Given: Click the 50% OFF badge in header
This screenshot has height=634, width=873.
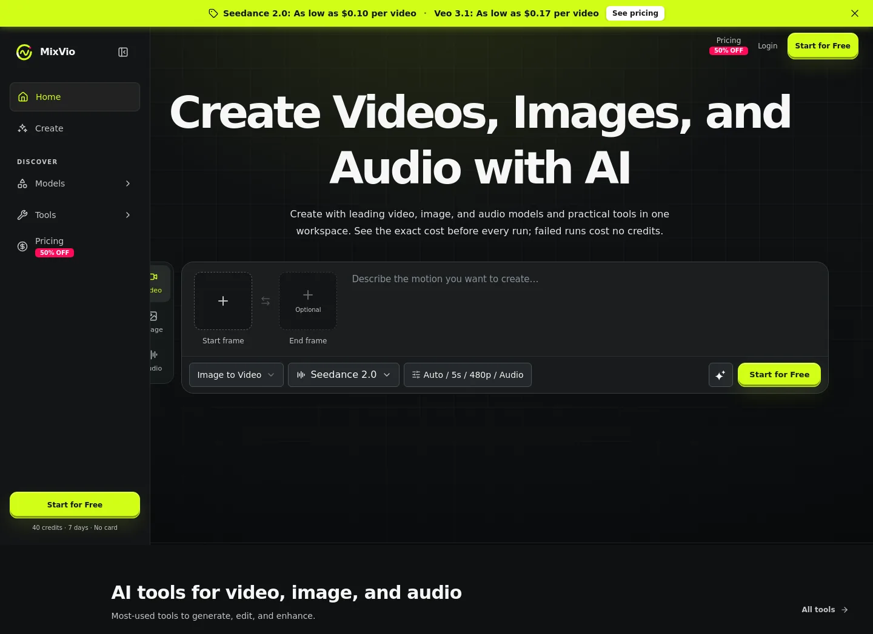Looking at the screenshot, I should [x=729, y=51].
